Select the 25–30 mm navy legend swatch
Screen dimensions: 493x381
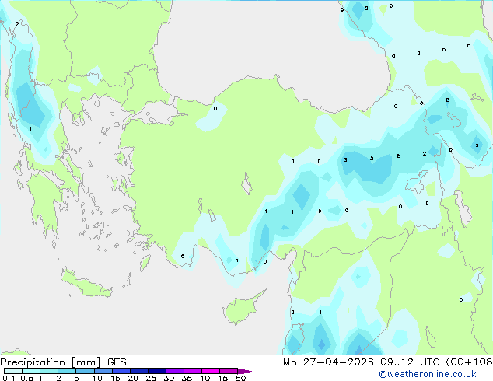point(157,371)
